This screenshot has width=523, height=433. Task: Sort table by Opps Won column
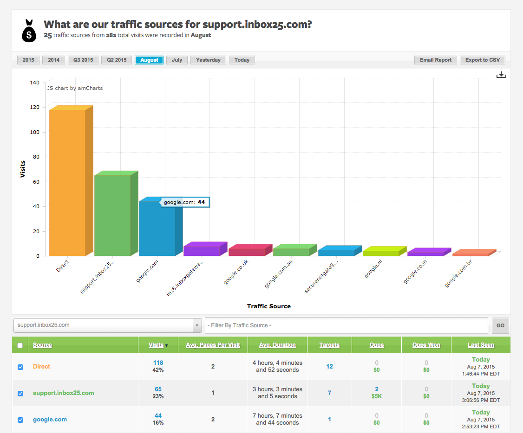coord(426,345)
